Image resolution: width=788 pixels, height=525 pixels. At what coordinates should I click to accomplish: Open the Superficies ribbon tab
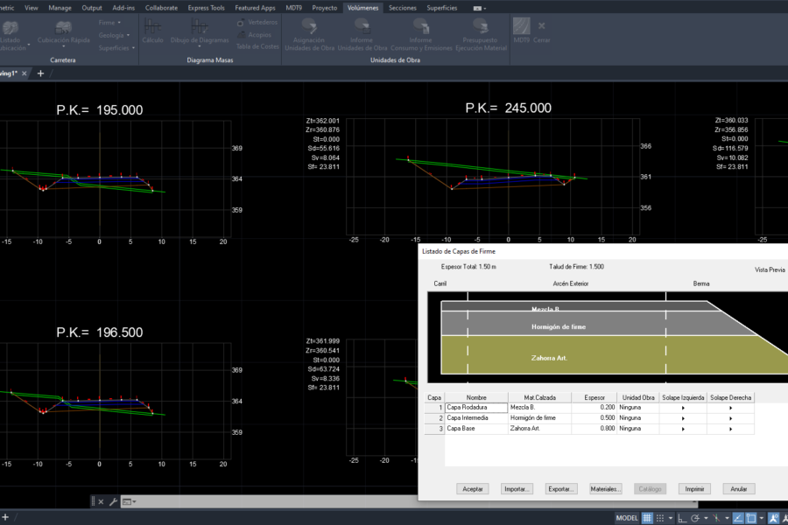click(442, 8)
